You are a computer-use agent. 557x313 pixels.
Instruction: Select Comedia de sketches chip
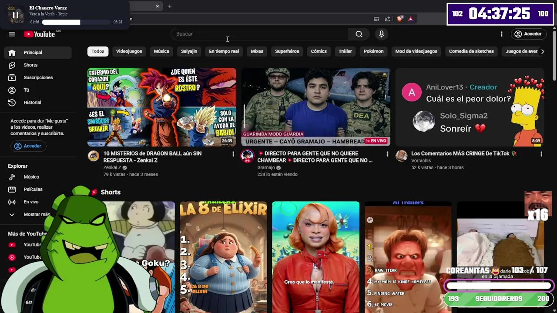[471, 51]
